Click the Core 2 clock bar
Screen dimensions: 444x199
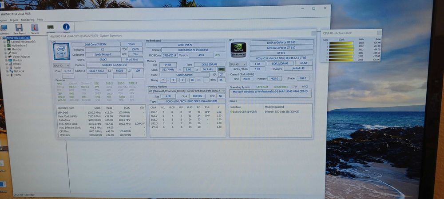point(341,50)
